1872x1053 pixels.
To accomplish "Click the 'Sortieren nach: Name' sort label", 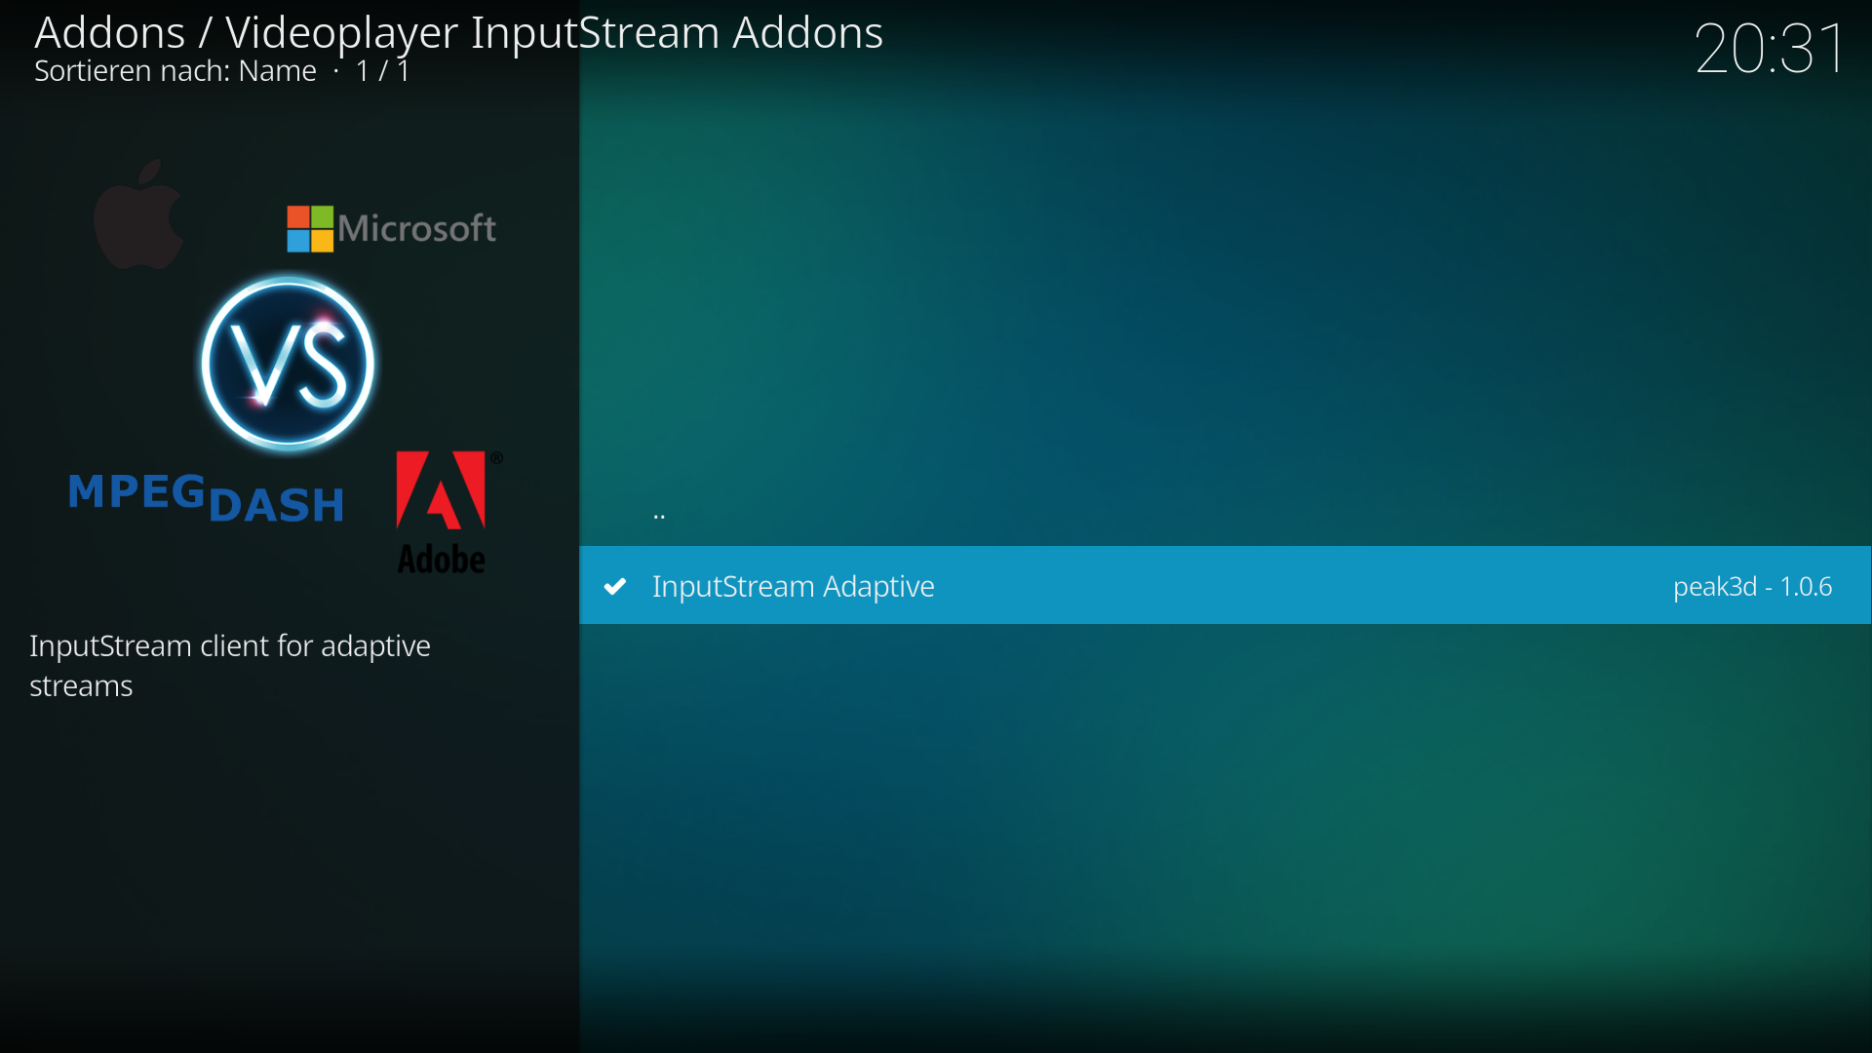I will click(175, 71).
